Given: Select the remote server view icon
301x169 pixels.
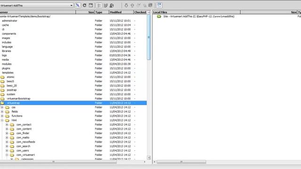Looking at the screenshot, I should pos(99,5).
